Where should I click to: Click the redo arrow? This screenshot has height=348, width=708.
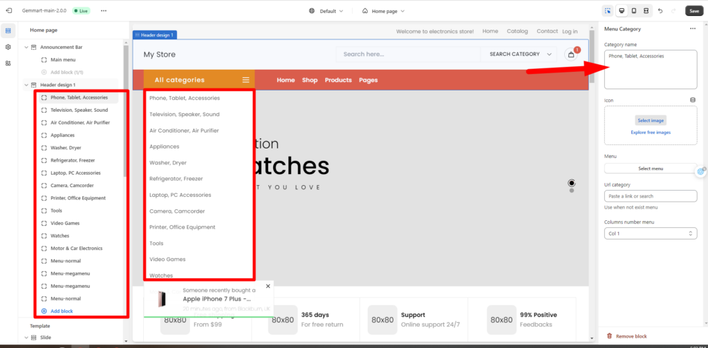(x=673, y=11)
